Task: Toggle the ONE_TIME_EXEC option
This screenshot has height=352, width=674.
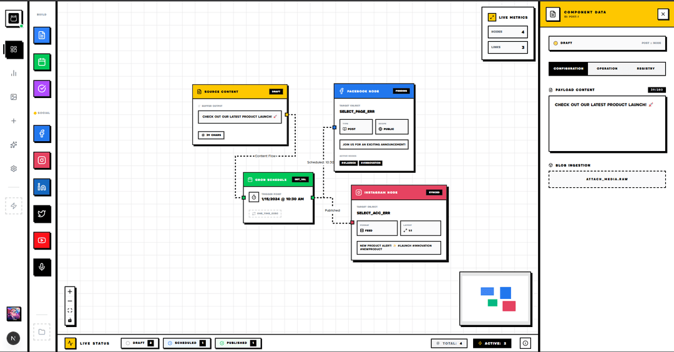Action: (265, 213)
